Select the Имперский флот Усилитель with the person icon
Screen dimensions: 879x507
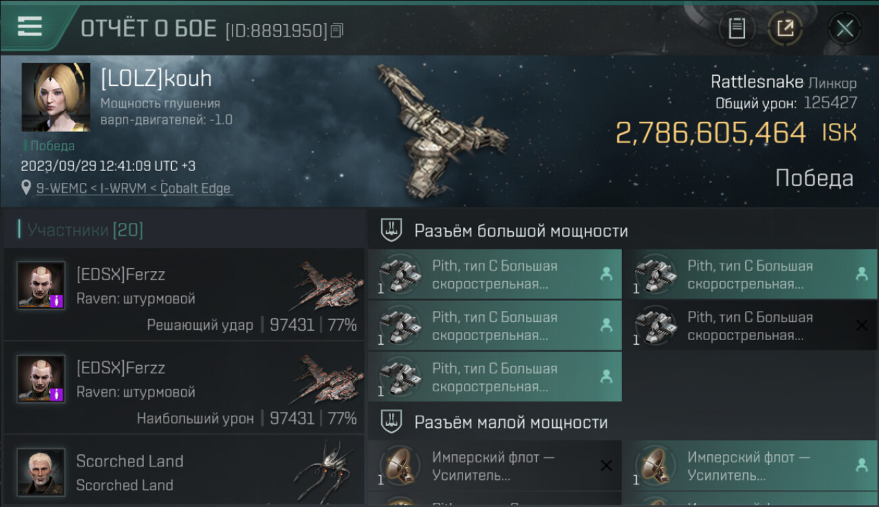751,465
